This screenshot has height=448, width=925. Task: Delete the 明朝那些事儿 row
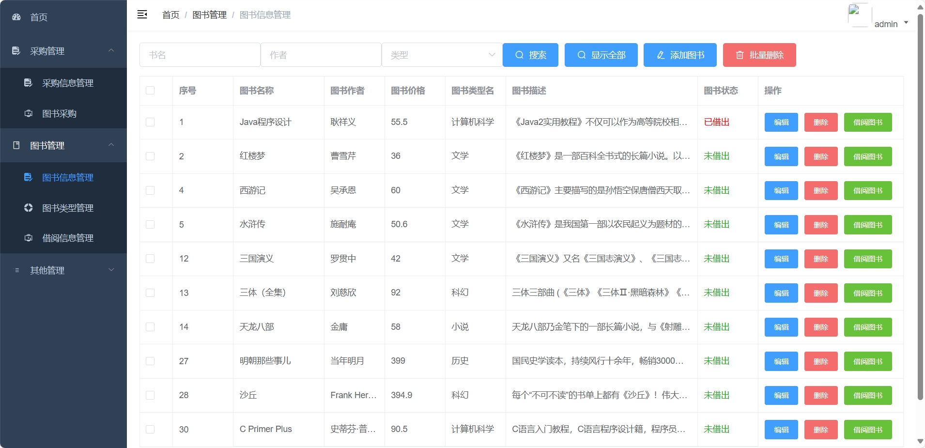tap(821, 361)
